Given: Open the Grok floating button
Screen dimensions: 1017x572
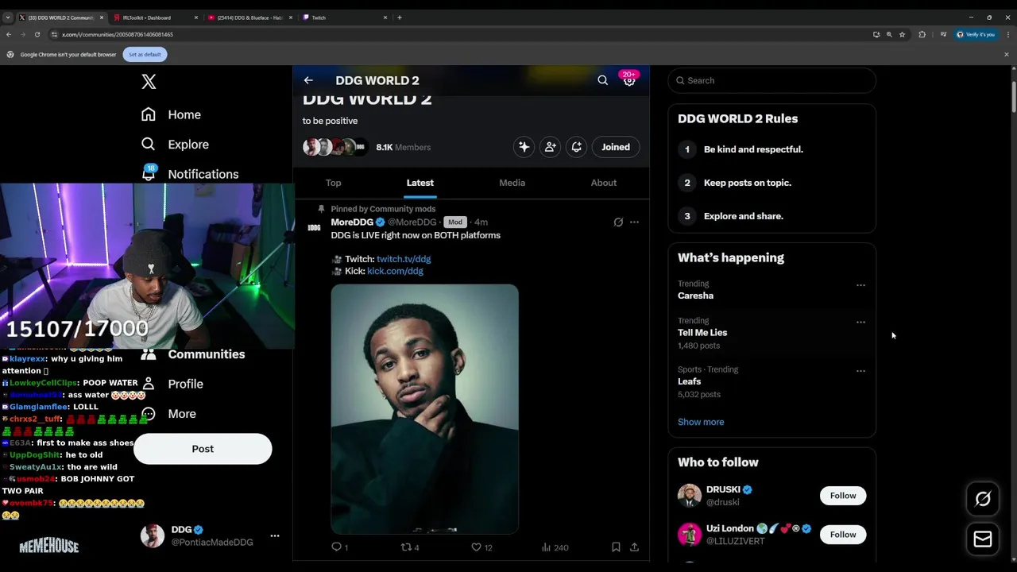Looking at the screenshot, I should tap(983, 499).
